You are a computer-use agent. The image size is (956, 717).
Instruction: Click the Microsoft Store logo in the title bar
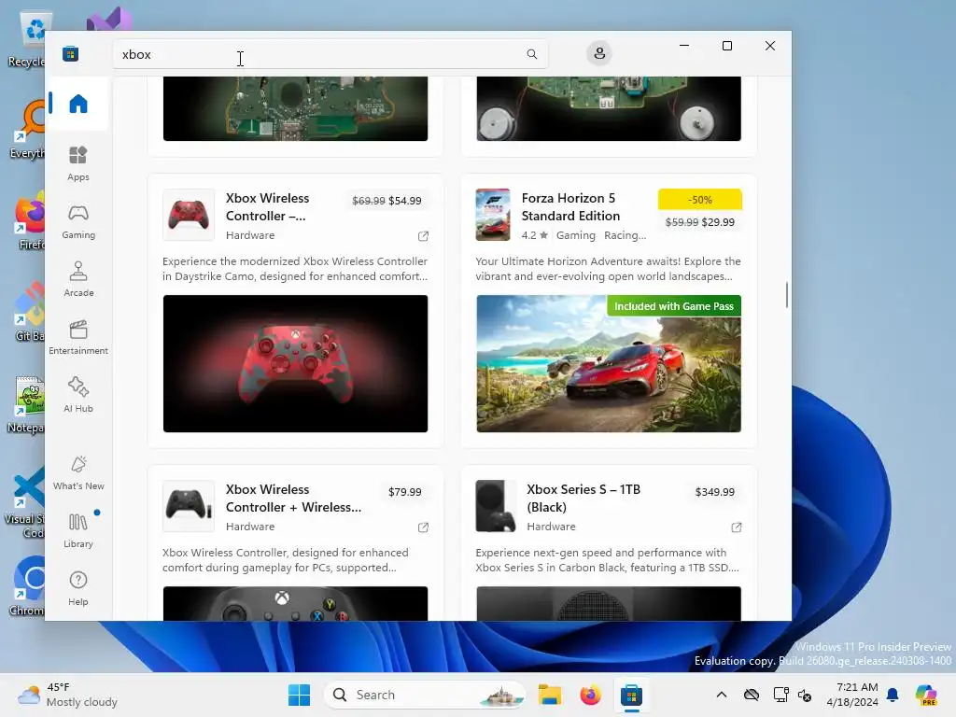[x=71, y=53]
